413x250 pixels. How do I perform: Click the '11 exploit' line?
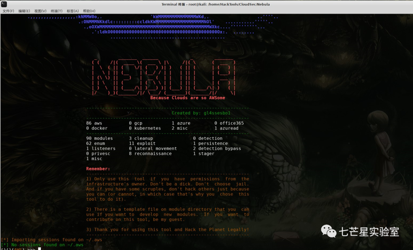tap(142, 144)
